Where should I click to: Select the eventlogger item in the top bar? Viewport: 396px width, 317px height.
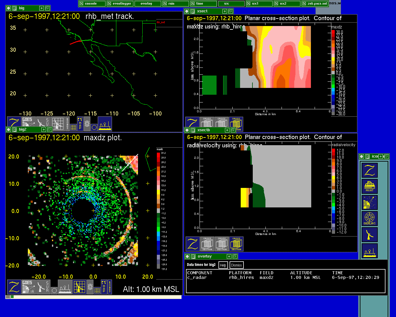click(x=119, y=4)
